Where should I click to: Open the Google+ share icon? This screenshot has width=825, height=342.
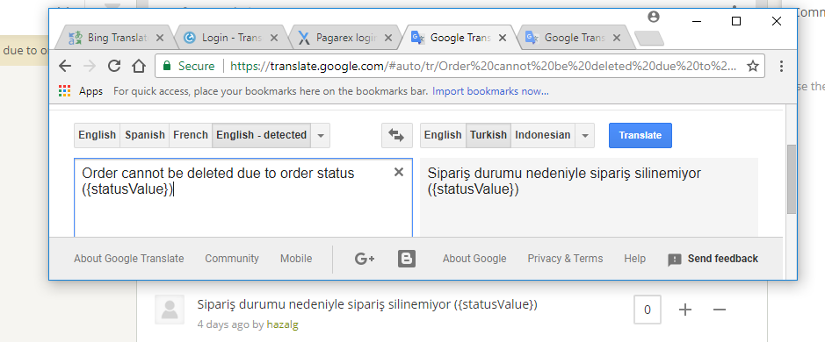[365, 259]
